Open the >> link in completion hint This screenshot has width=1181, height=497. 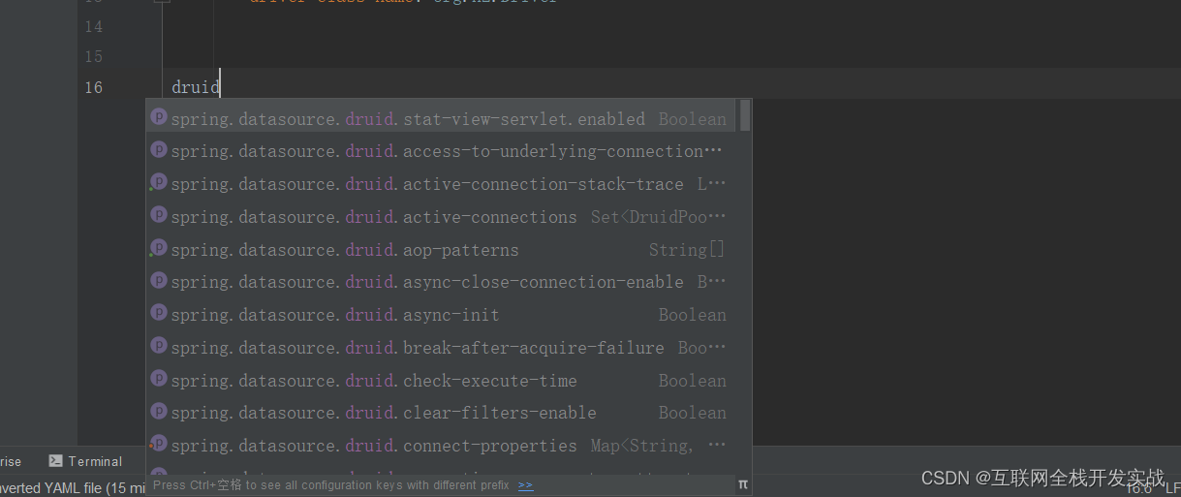click(x=525, y=485)
